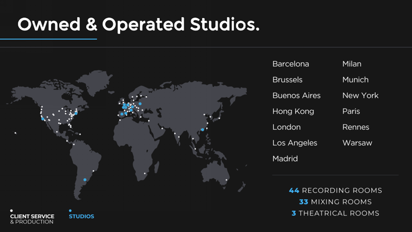Click the white dot in Australia
Image resolution: width=412 pixels, height=232 pixels.
[226, 180]
